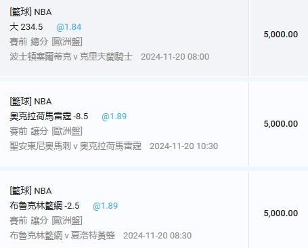Click third bet's 5,000.00 stake amount
308x248 pixels.
click(281, 213)
